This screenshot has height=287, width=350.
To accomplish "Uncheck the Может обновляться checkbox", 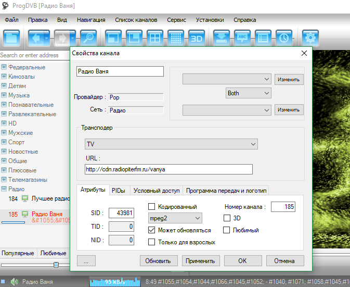I will [x=152, y=230].
